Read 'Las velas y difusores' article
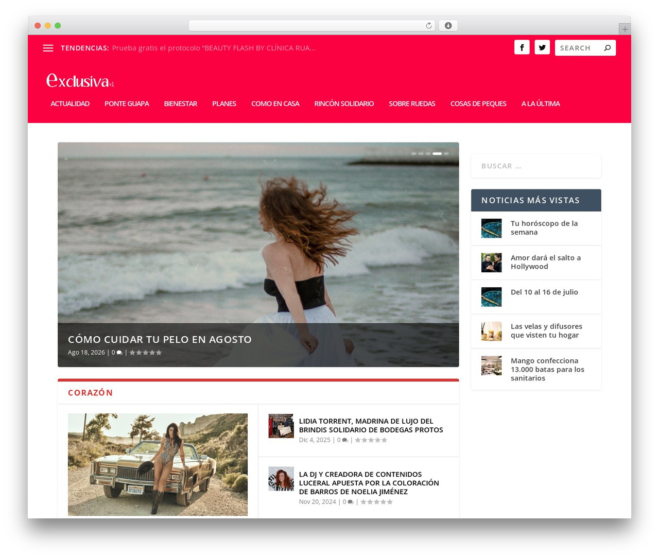659x558 pixels. [546, 330]
